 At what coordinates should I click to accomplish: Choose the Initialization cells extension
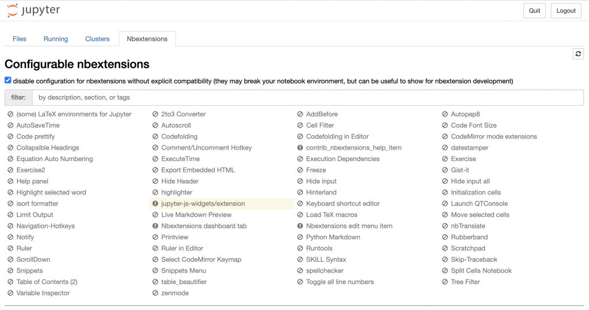pos(476,193)
